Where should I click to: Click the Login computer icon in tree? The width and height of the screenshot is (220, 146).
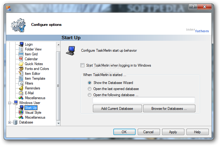[x=21, y=44]
